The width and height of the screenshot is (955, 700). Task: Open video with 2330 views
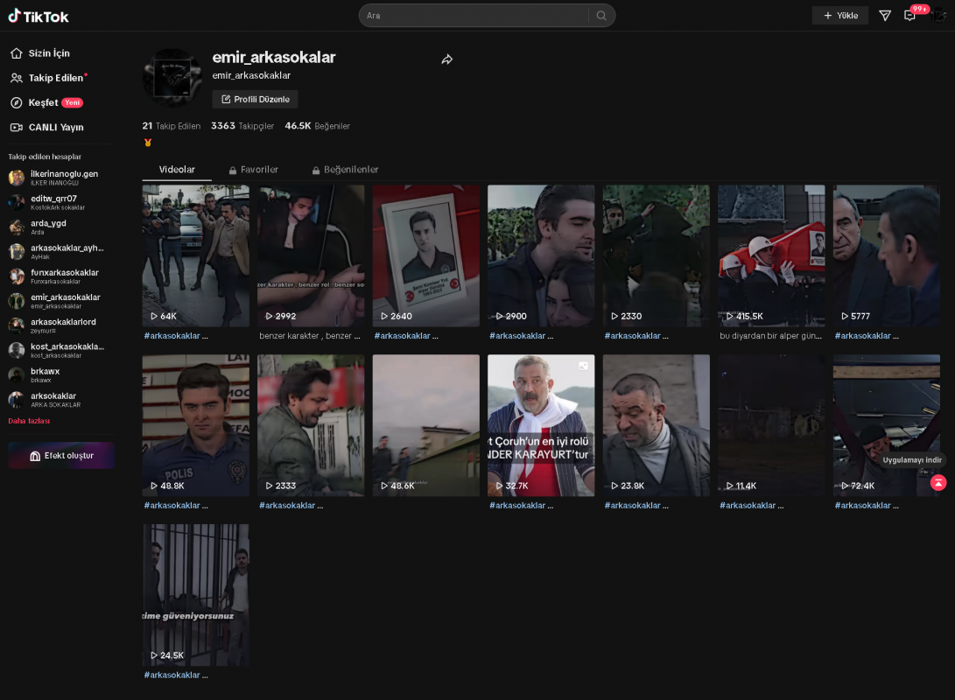click(656, 255)
